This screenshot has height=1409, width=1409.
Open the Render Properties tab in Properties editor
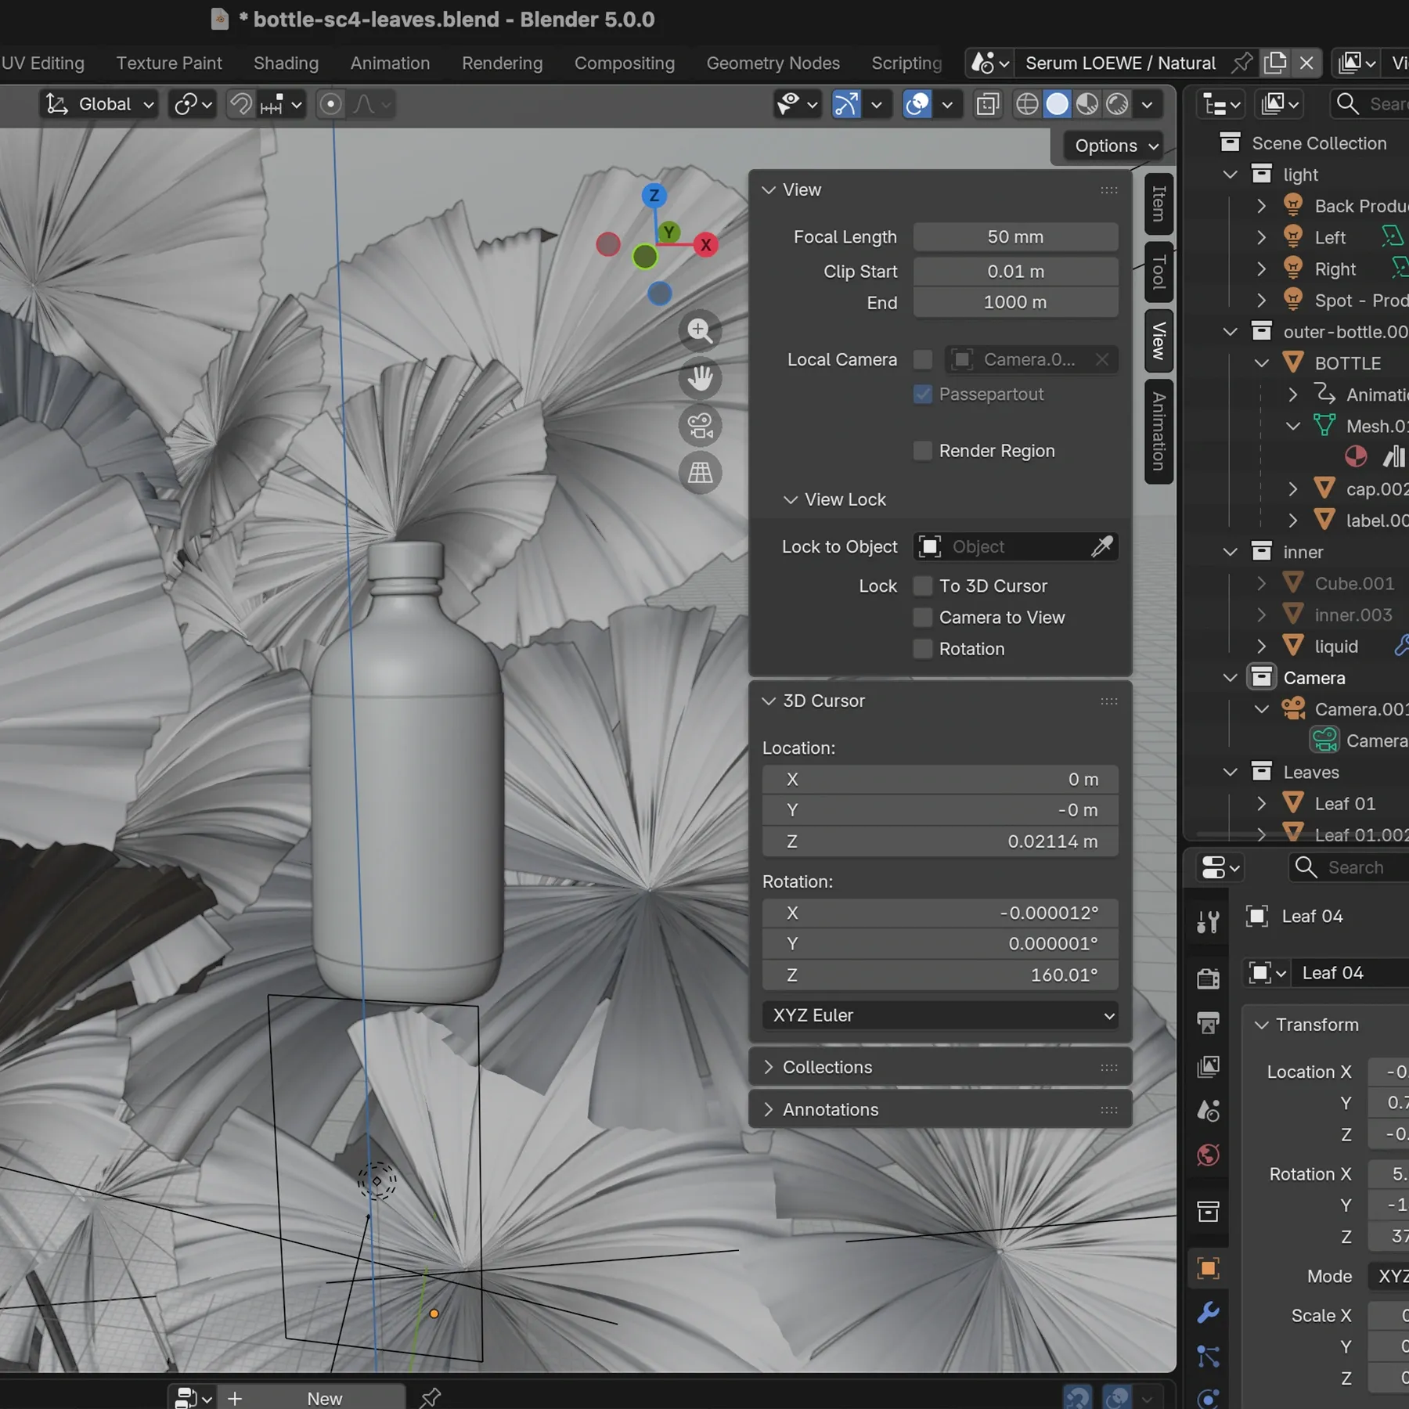click(1207, 978)
